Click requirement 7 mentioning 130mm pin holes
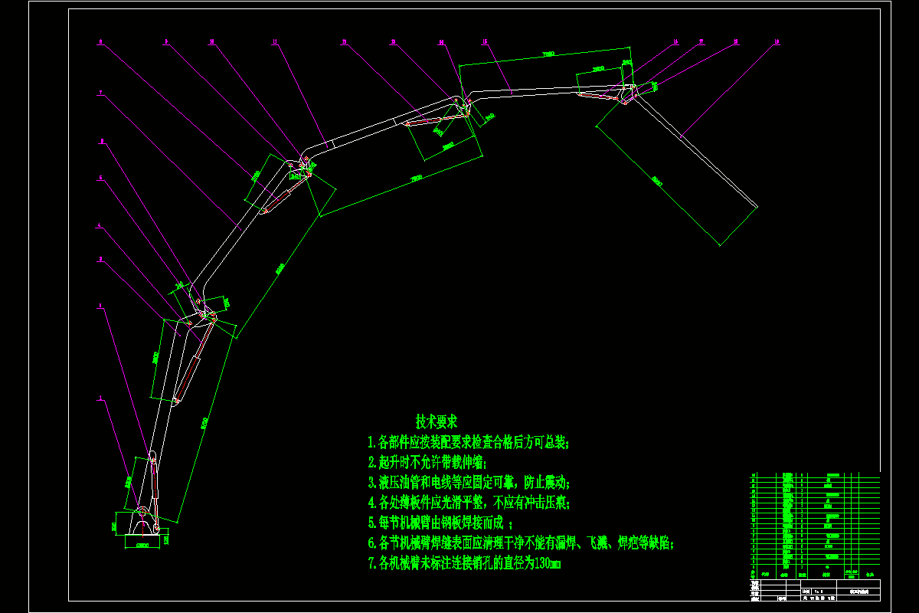Image resolution: width=919 pixels, height=613 pixels. 464,563
